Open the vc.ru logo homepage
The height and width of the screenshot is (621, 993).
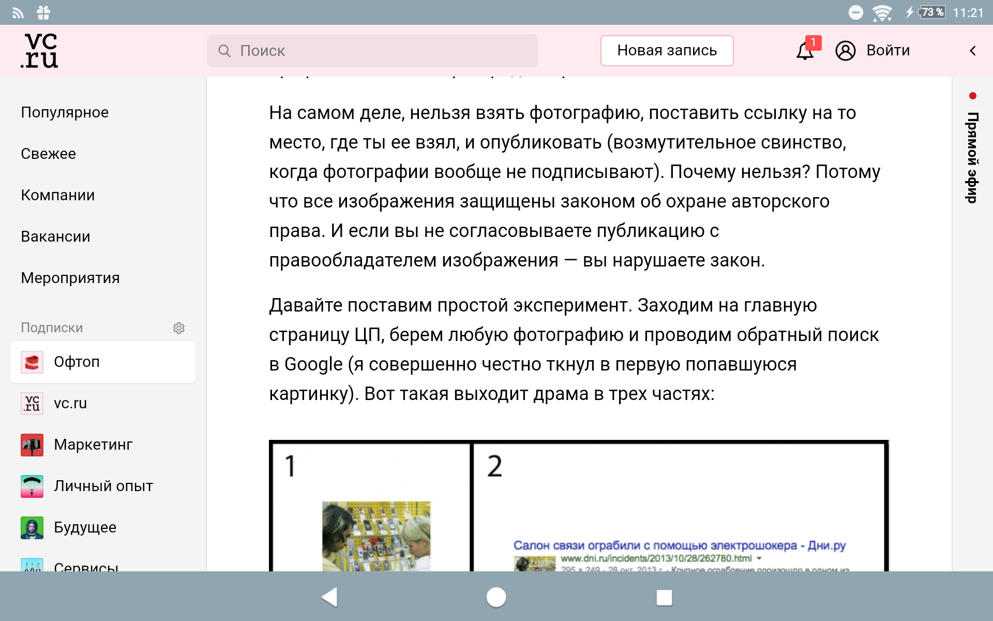pyautogui.click(x=40, y=51)
